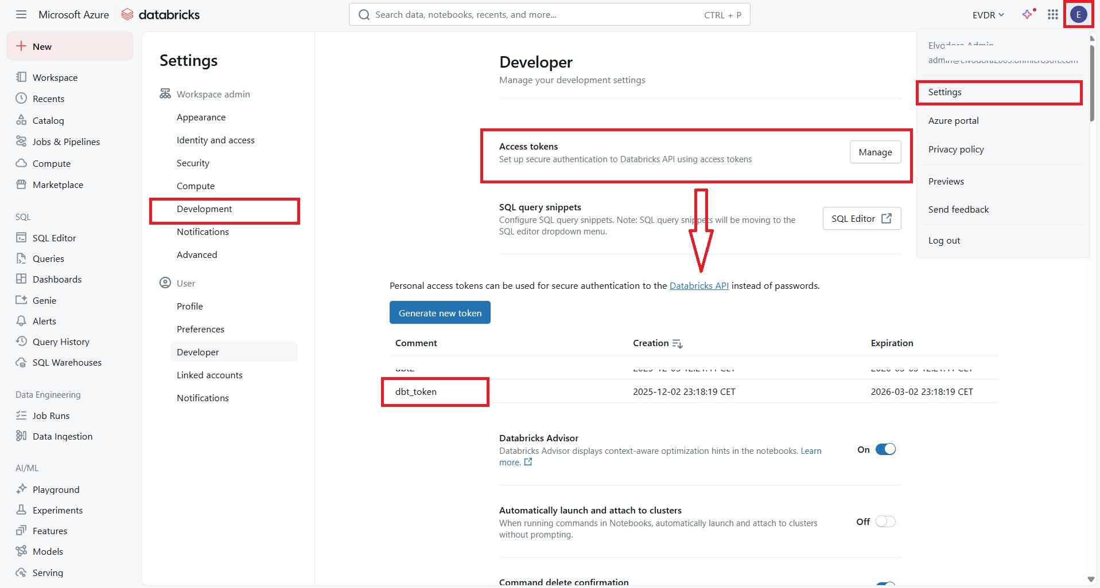The height and width of the screenshot is (588, 1100).
Task: Choose Log out from the user menu
Action: click(944, 241)
